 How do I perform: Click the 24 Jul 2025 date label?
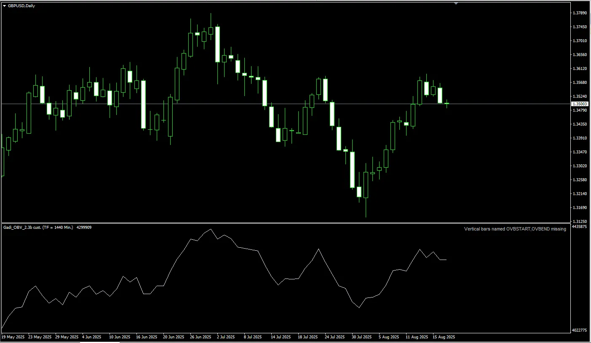335,337
